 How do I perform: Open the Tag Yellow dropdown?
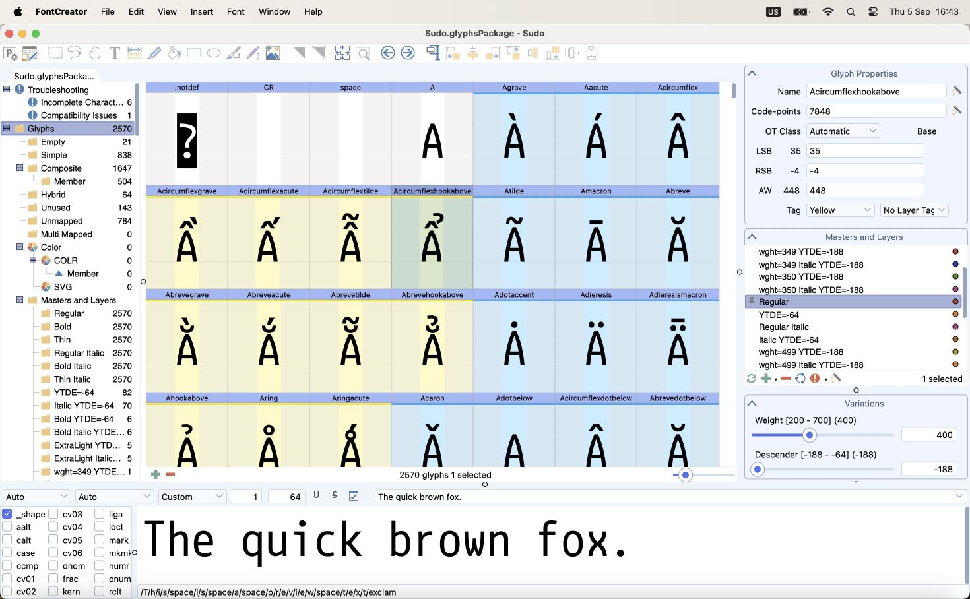(x=841, y=210)
